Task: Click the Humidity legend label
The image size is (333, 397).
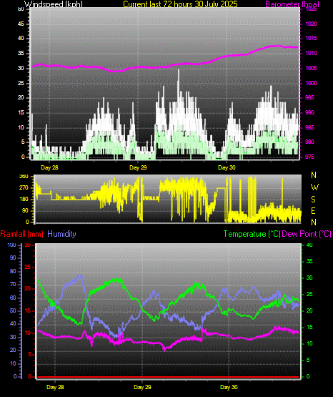Action: 61,234
